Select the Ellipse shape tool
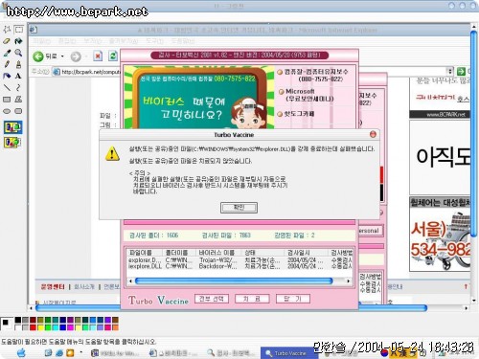Screen dimensions: 479x359 tap(7, 111)
